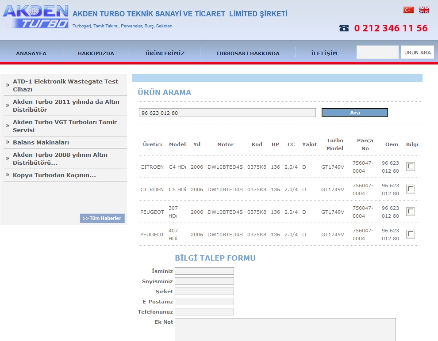Click search field containing 96 623 012 80
The width and height of the screenshot is (438, 341).
(227, 113)
